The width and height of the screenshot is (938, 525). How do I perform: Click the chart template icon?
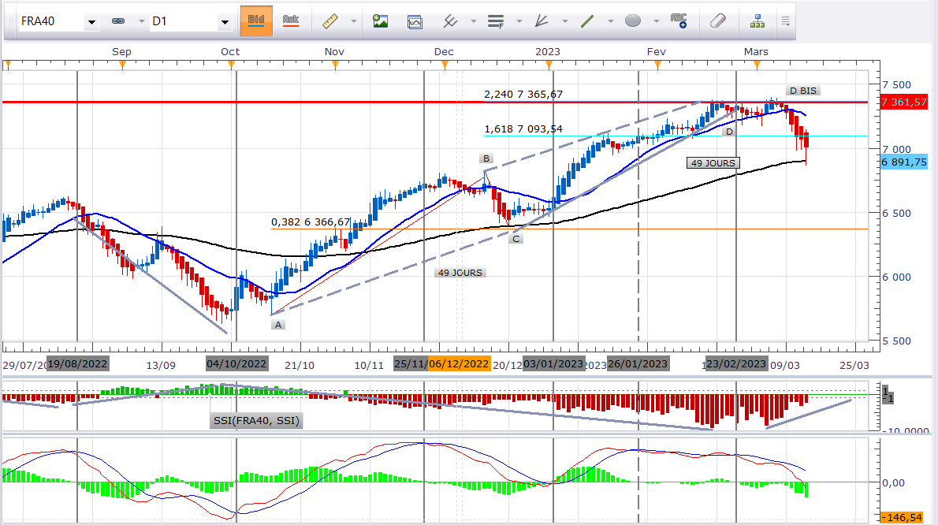point(415,21)
